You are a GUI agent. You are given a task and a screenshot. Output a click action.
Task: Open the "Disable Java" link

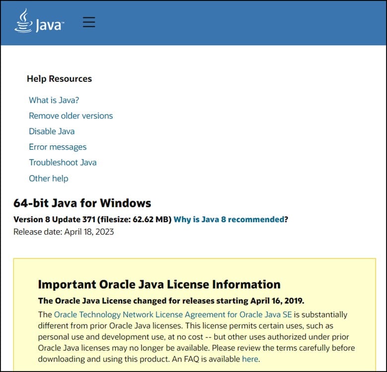click(52, 131)
